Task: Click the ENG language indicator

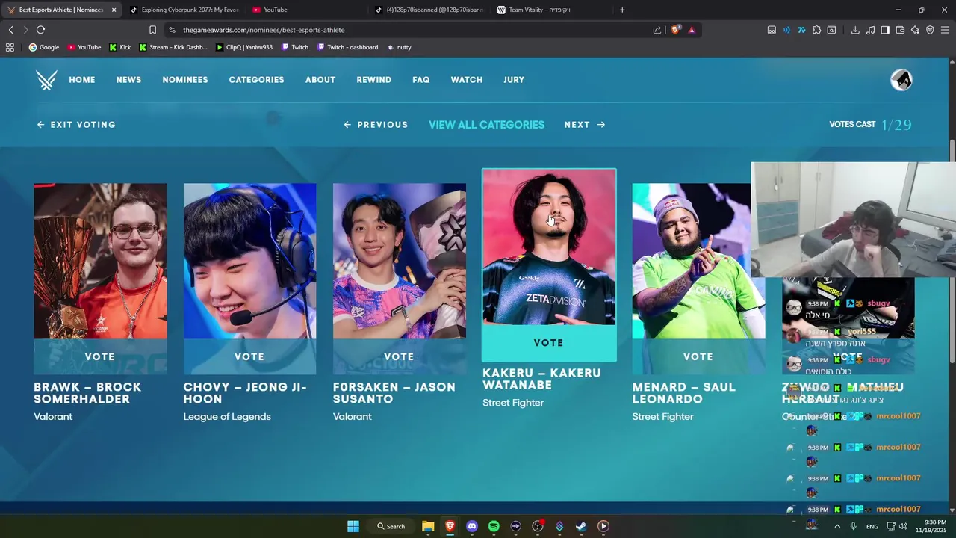Action: [x=872, y=526]
